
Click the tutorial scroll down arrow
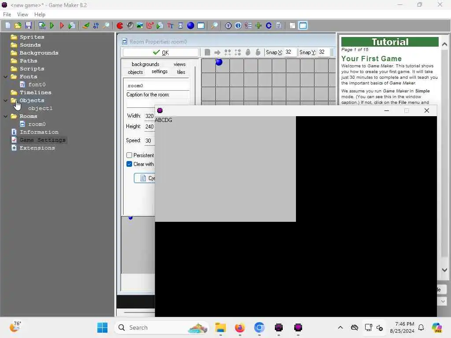click(444, 270)
